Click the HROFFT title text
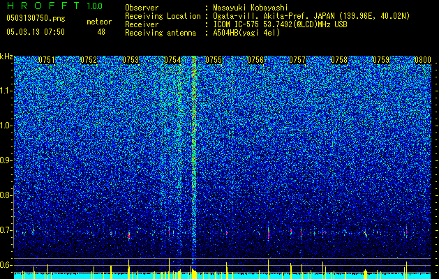The image size is (439, 279). pos(43,6)
